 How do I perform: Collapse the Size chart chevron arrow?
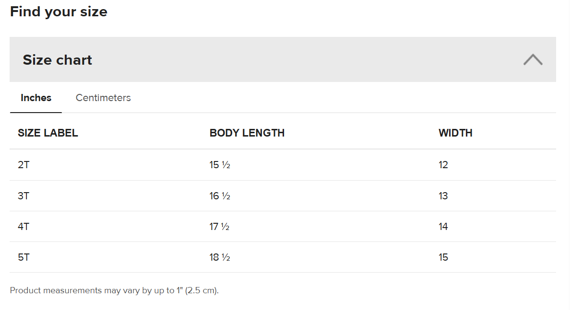tap(533, 60)
